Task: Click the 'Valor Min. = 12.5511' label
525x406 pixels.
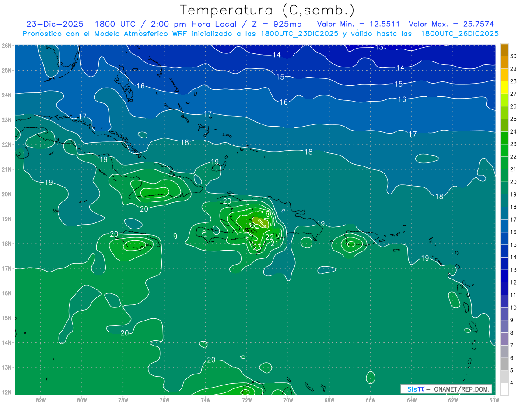Action: [358, 24]
